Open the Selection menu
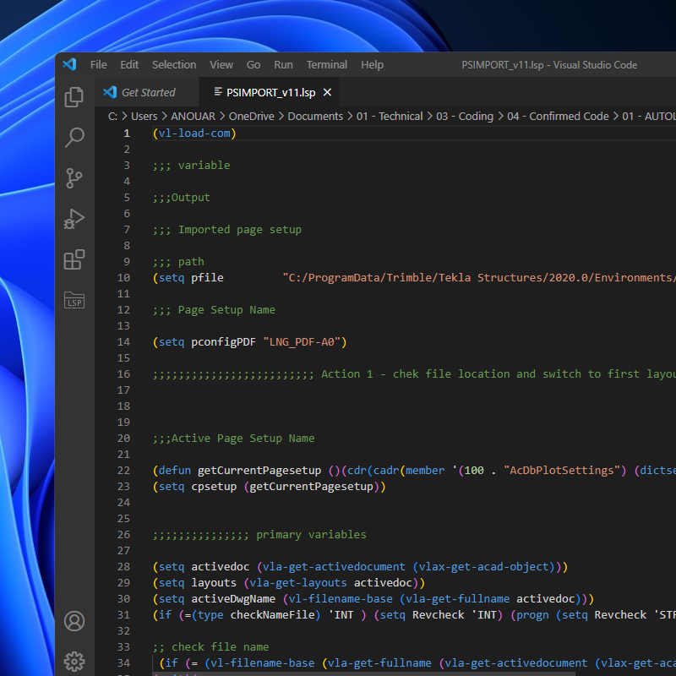 tap(174, 64)
